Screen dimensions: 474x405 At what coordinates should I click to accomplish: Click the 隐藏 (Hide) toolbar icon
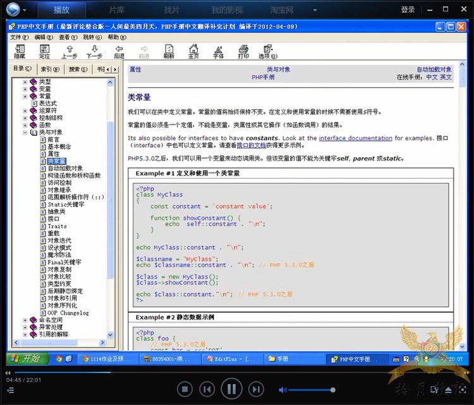point(20,51)
